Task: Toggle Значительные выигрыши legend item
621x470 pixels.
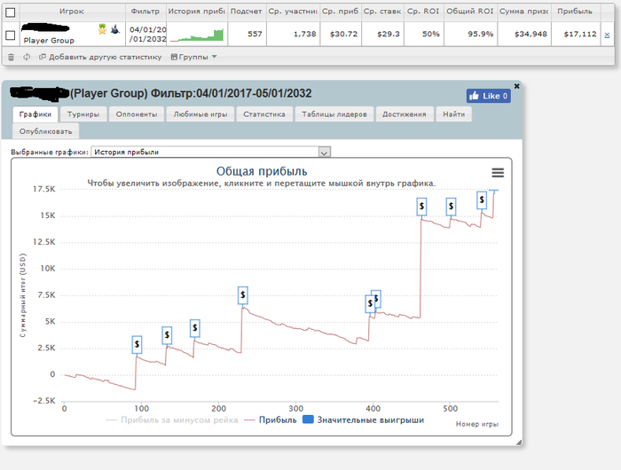Action: click(x=363, y=420)
